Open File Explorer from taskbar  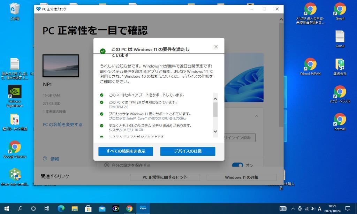pos(75,208)
